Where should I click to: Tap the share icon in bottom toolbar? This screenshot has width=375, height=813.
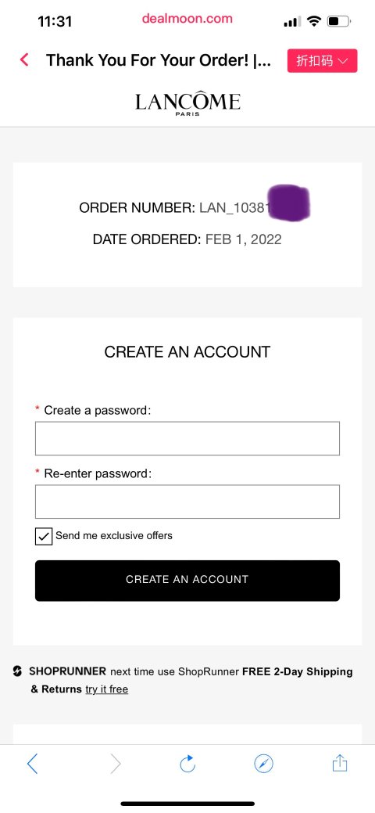[340, 763]
